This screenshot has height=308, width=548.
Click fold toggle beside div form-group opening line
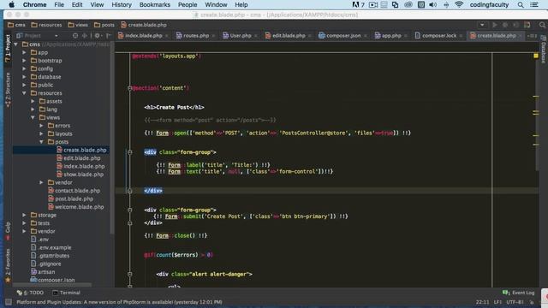[129, 152]
